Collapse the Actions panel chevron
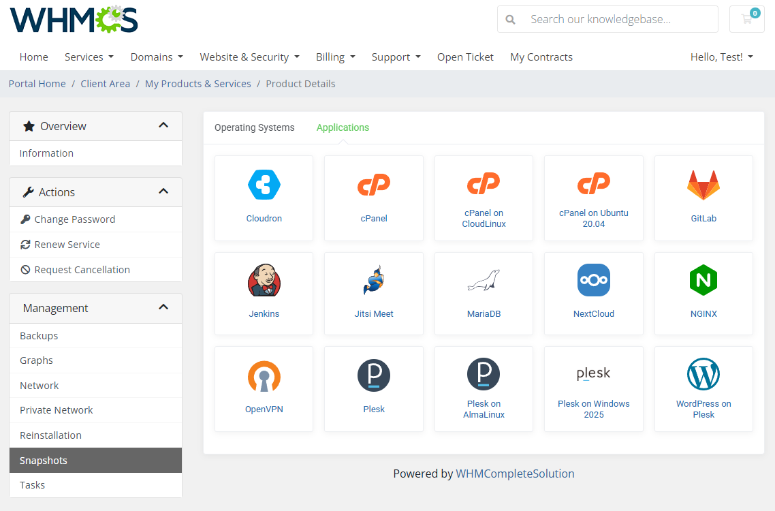775x511 pixels. (x=163, y=191)
